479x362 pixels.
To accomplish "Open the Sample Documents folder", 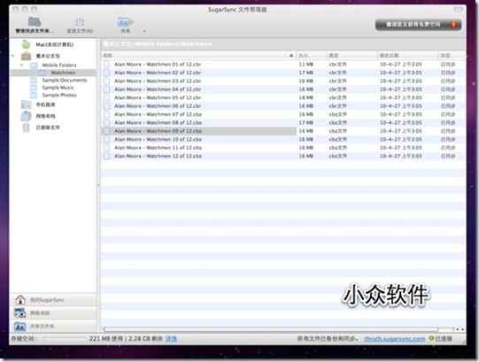I will click(x=65, y=80).
